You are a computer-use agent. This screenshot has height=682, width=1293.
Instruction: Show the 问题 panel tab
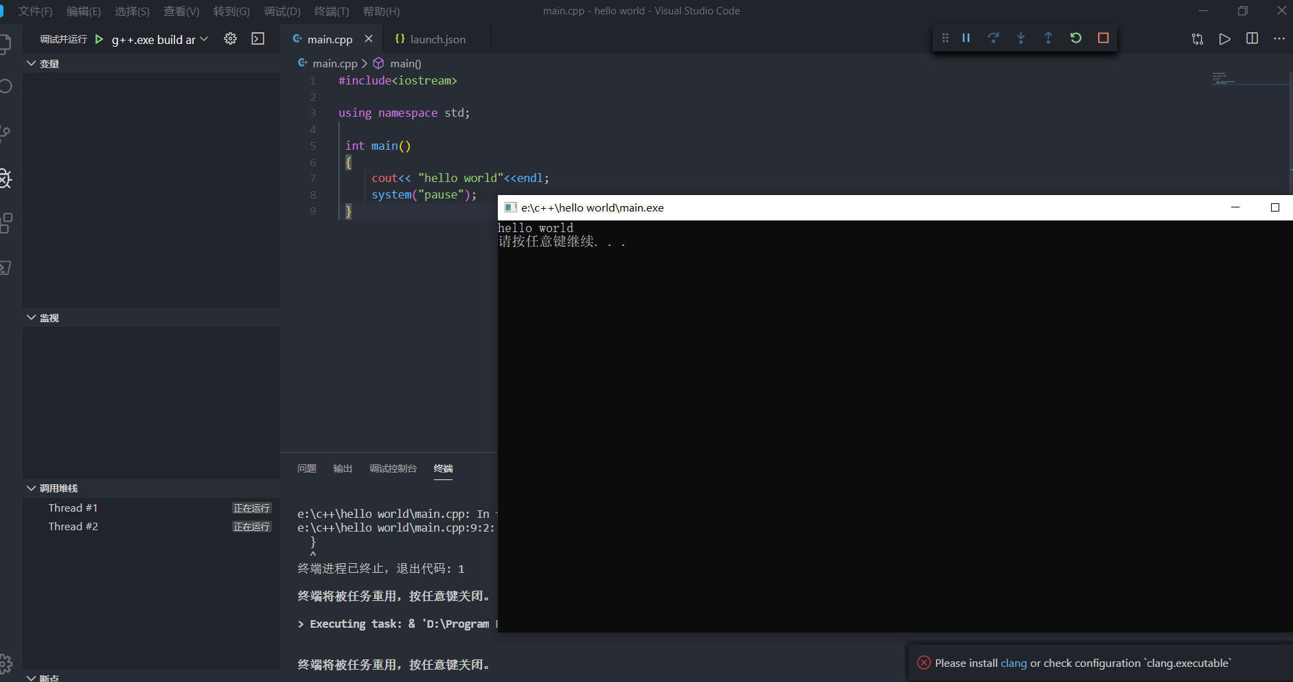[307, 468]
